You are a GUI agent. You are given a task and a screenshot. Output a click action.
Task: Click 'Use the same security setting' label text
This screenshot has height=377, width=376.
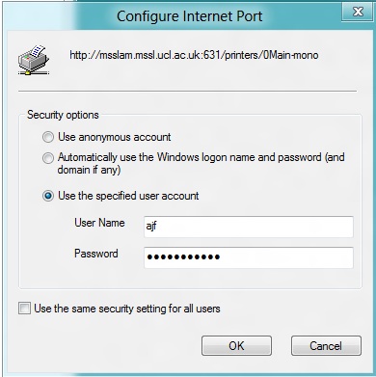pos(127,309)
